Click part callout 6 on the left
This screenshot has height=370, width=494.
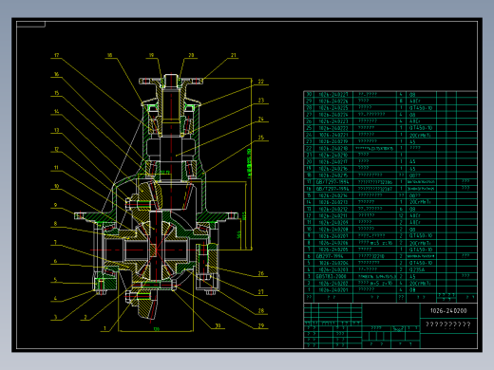coord(55,261)
